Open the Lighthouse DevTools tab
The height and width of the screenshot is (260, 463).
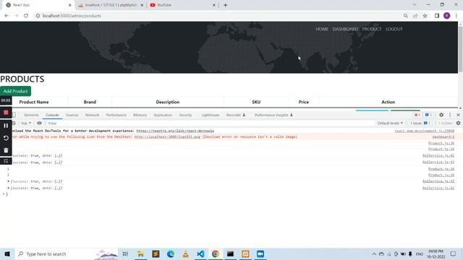click(x=211, y=115)
